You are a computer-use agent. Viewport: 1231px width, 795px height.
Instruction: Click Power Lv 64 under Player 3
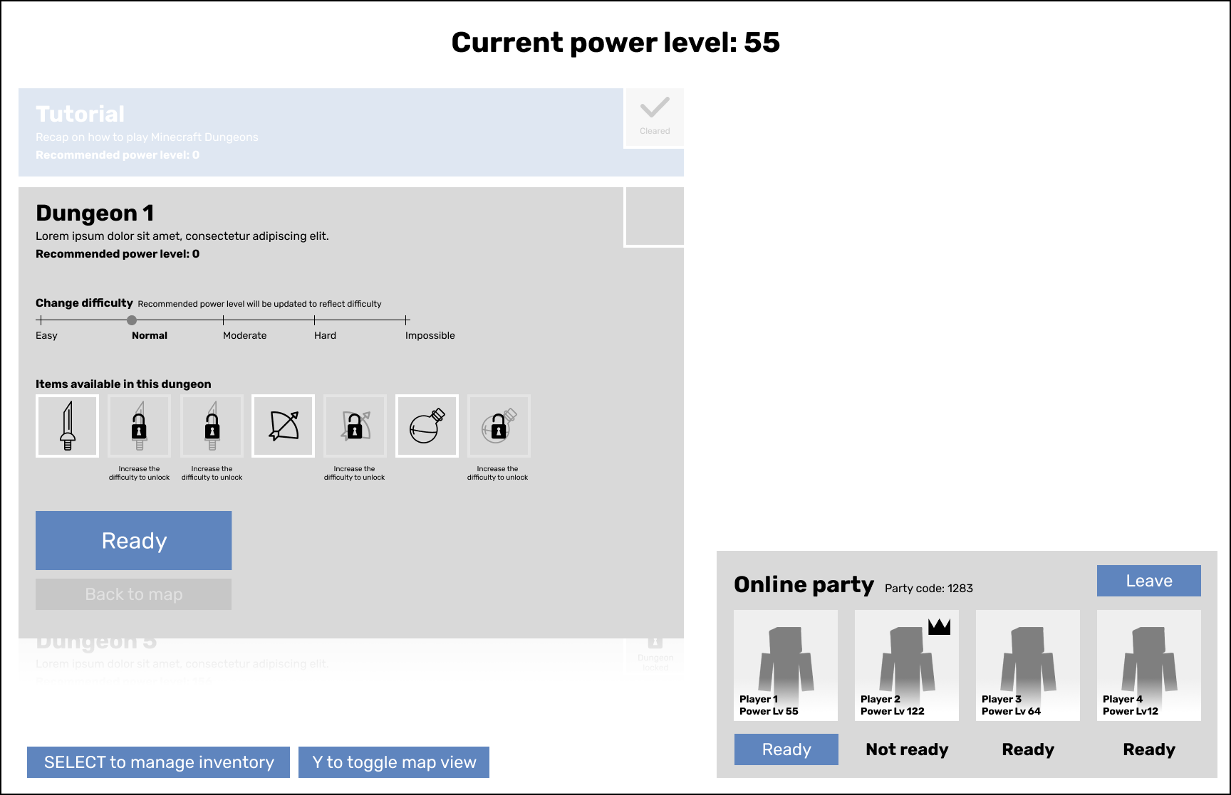click(x=1011, y=711)
